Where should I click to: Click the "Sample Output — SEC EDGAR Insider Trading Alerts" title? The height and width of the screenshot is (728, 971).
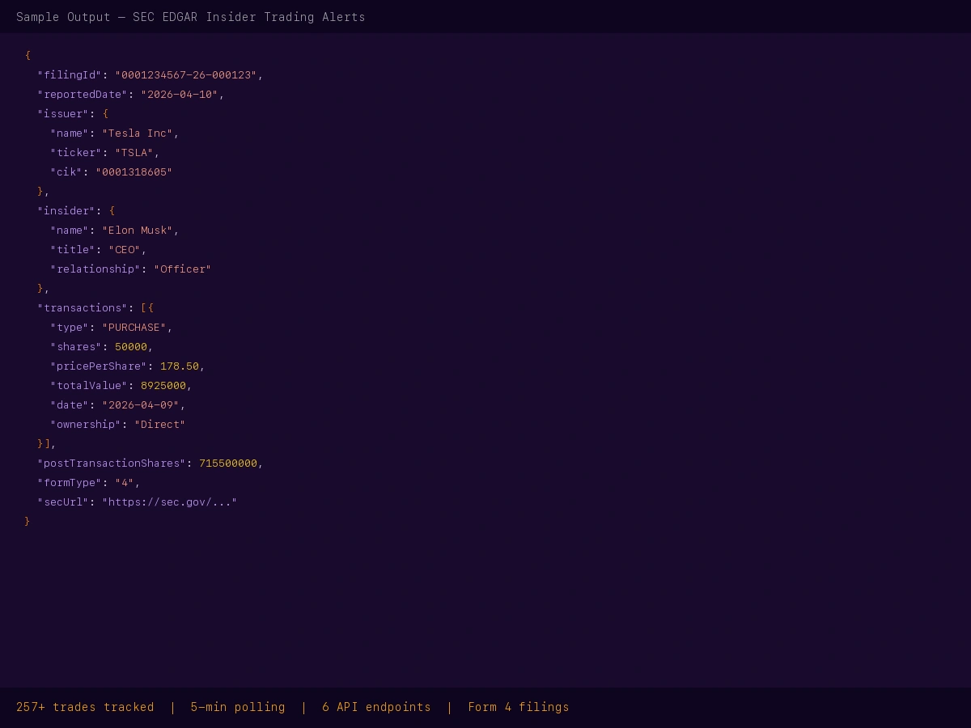click(191, 17)
